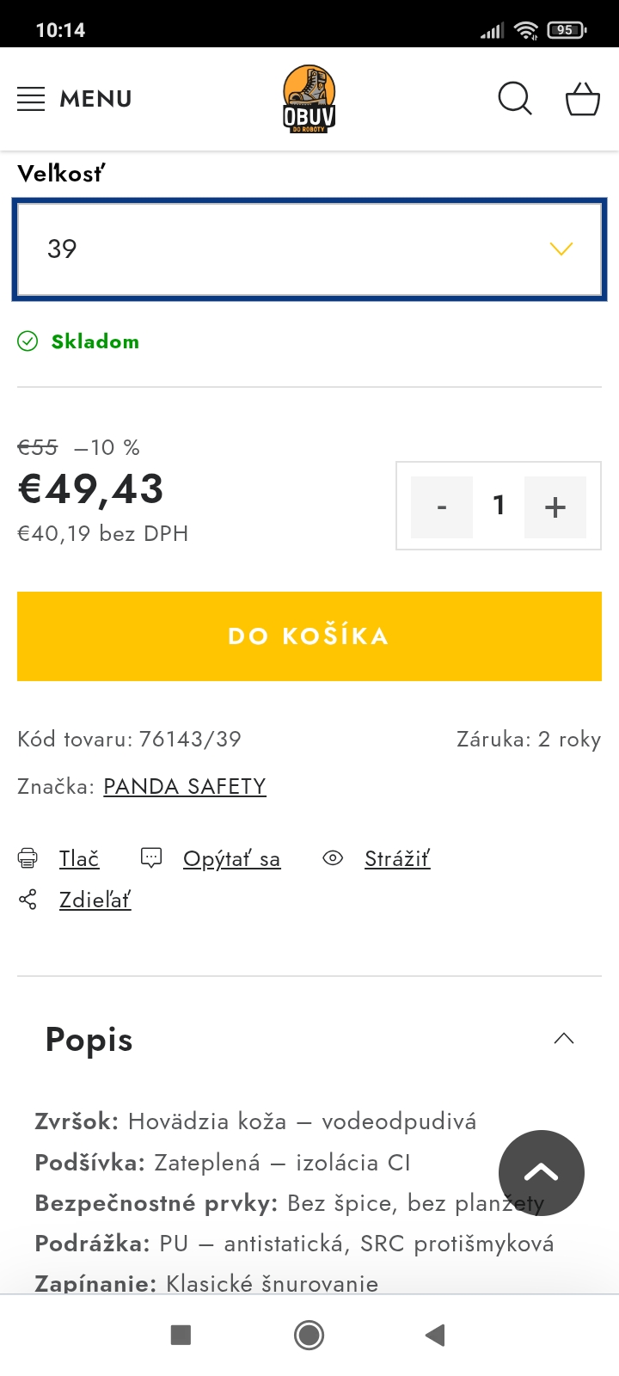The image size is (619, 1376).
Task: Tap the Obuv do roboty logo
Action: click(x=309, y=99)
